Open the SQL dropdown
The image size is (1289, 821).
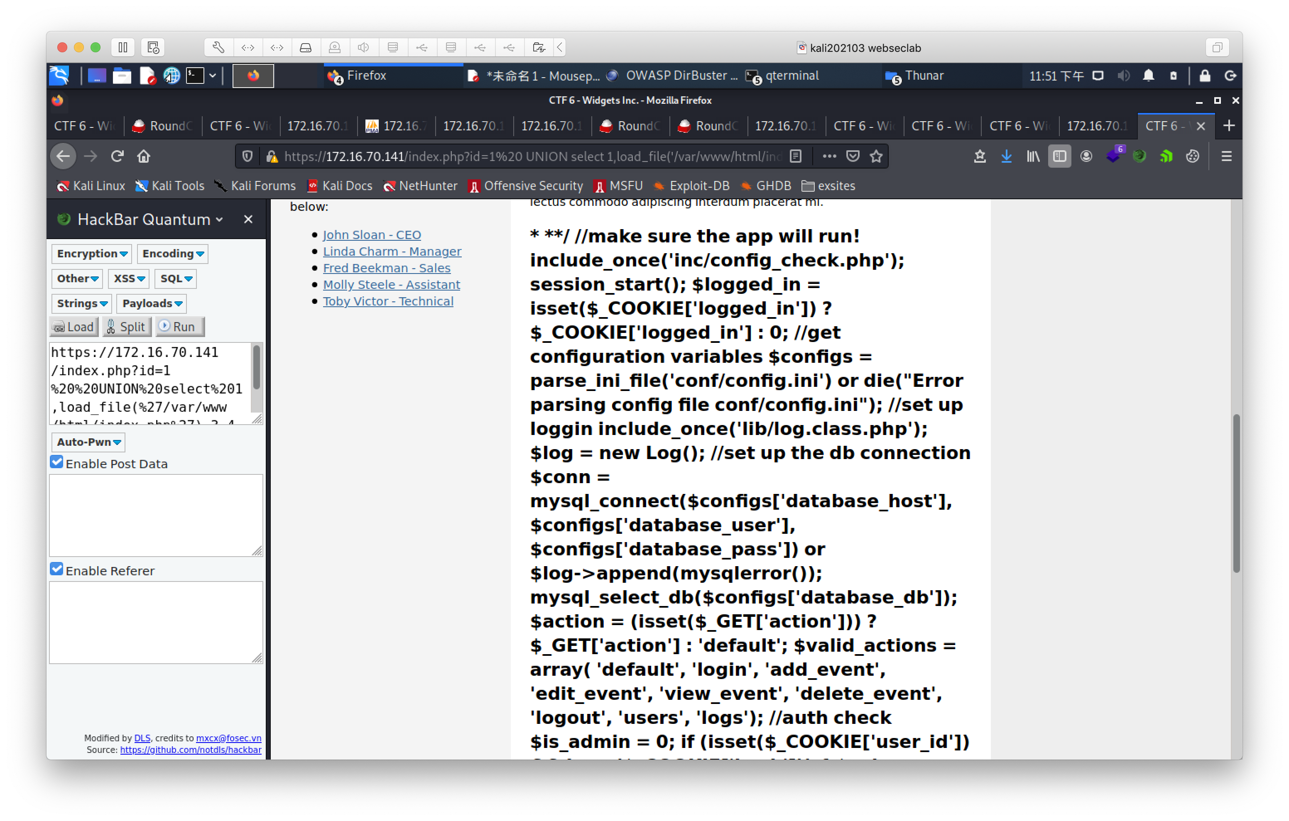coord(176,279)
